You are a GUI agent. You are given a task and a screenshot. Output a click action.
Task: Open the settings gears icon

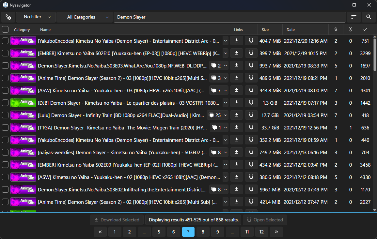point(8,17)
